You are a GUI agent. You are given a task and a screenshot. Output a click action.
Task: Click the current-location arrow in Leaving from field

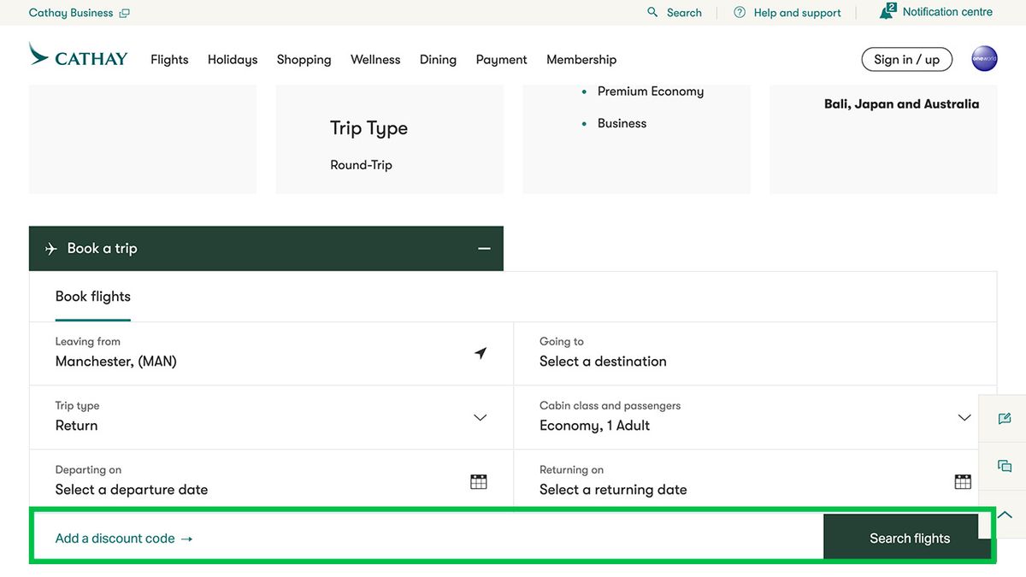pyautogui.click(x=480, y=353)
